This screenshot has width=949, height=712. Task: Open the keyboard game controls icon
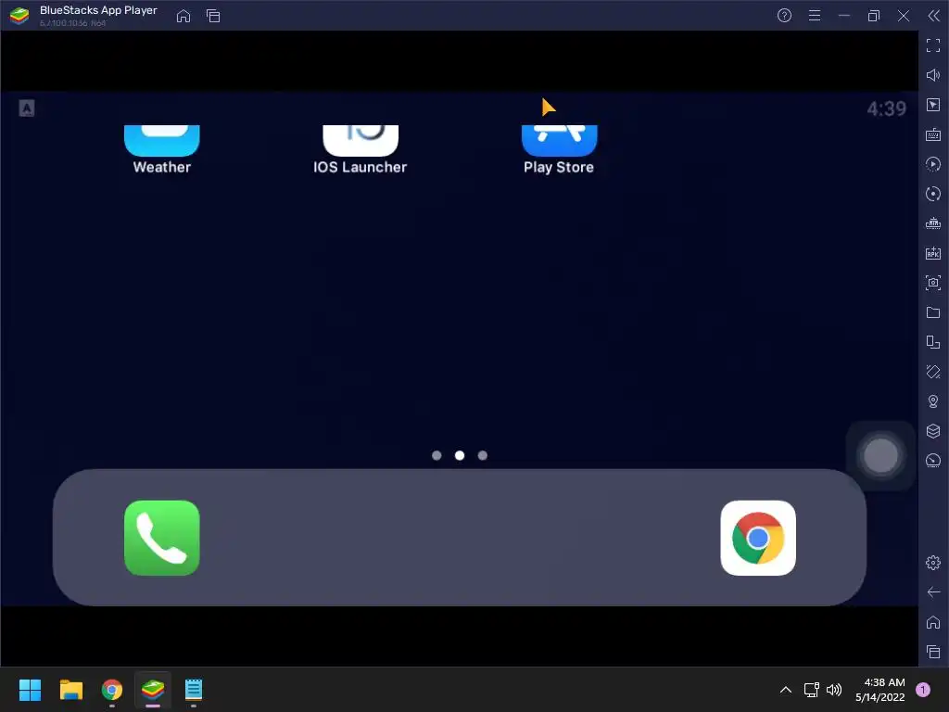[933, 134]
